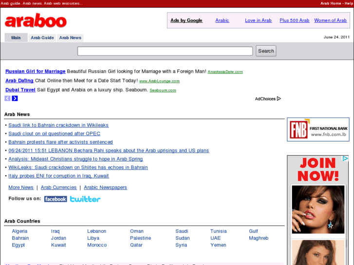Open the AdChoices triangle icon
The image size is (354, 265).
click(x=279, y=99)
